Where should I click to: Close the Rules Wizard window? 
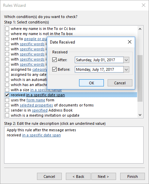coord(144,5)
